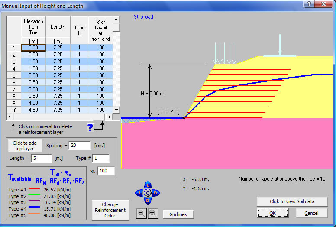Click inside the Spacing input field
Image resolution: width=336 pixels, height=227 pixels.
tap(80, 146)
